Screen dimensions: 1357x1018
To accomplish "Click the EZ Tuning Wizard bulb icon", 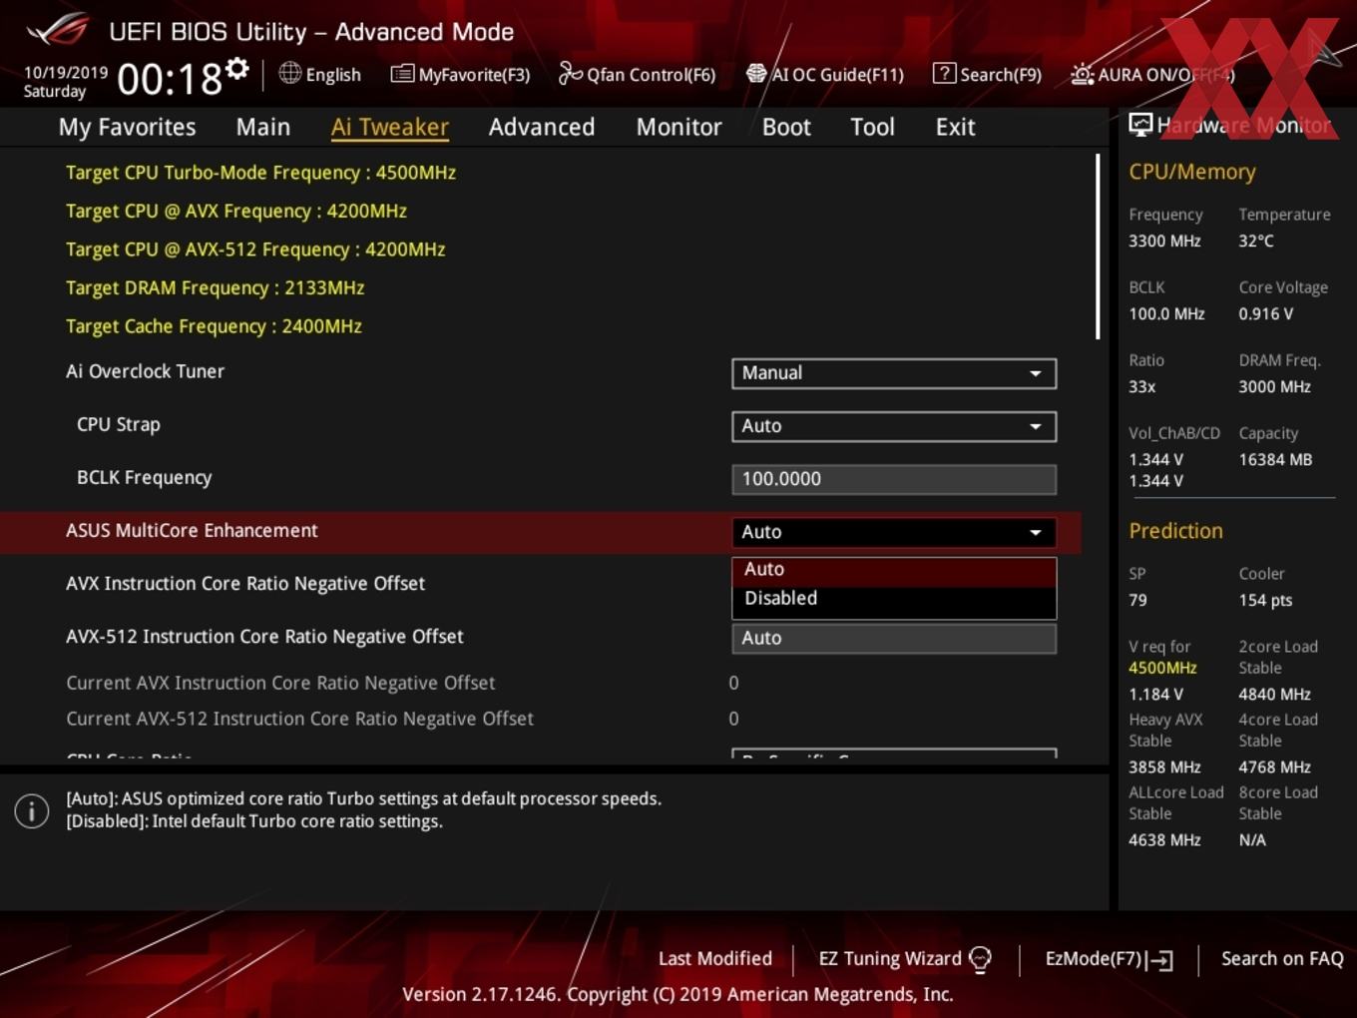I will 981,959.
